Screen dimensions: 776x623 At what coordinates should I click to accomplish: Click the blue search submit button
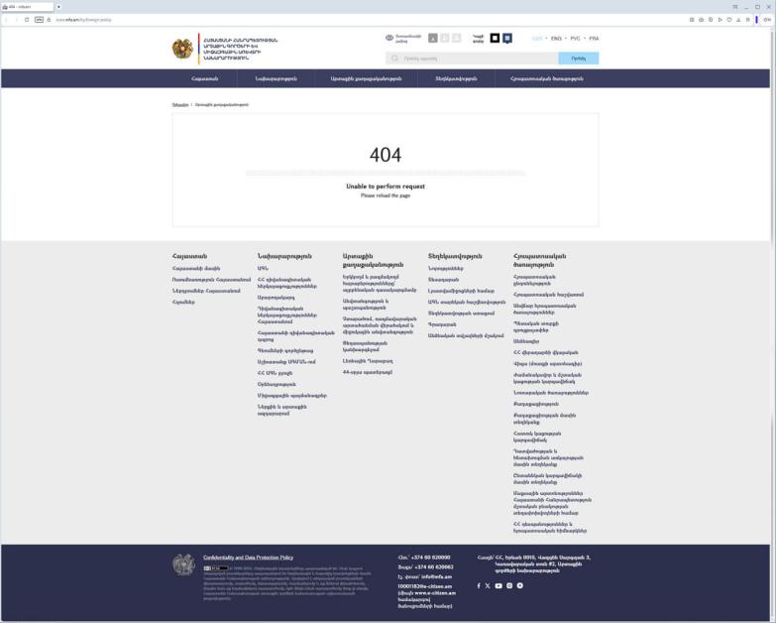(x=579, y=59)
